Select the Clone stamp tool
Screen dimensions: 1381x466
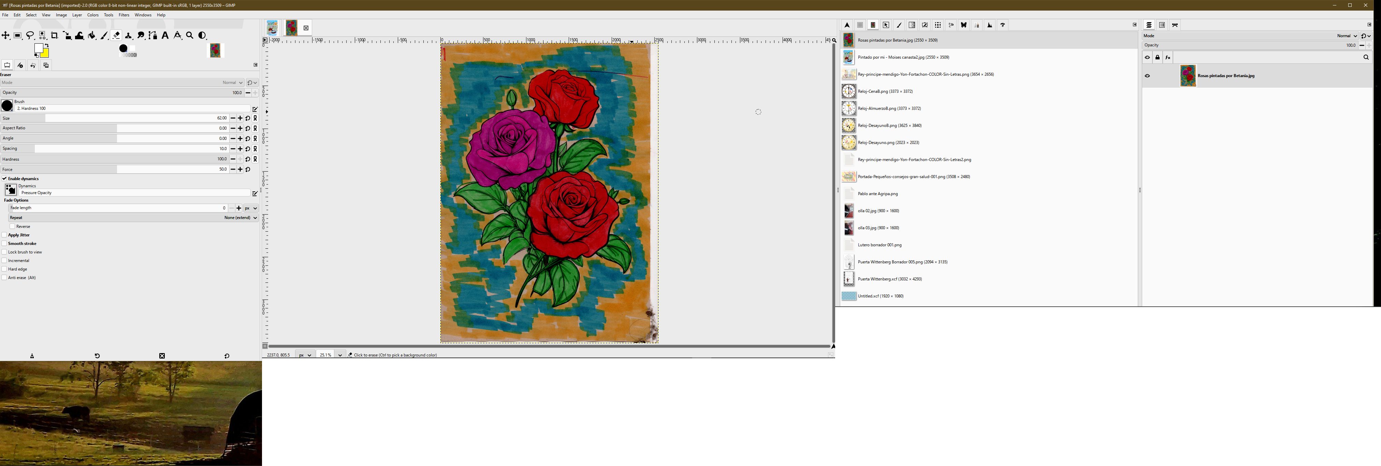(129, 35)
